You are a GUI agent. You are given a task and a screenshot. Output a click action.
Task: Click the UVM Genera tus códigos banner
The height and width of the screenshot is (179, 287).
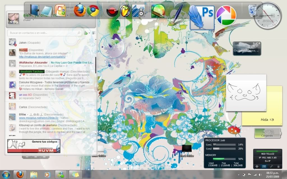[34, 146]
